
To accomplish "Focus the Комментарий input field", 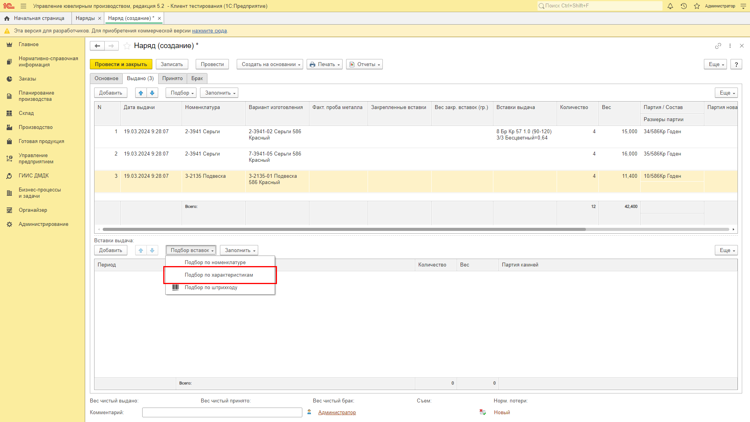I will (222, 413).
